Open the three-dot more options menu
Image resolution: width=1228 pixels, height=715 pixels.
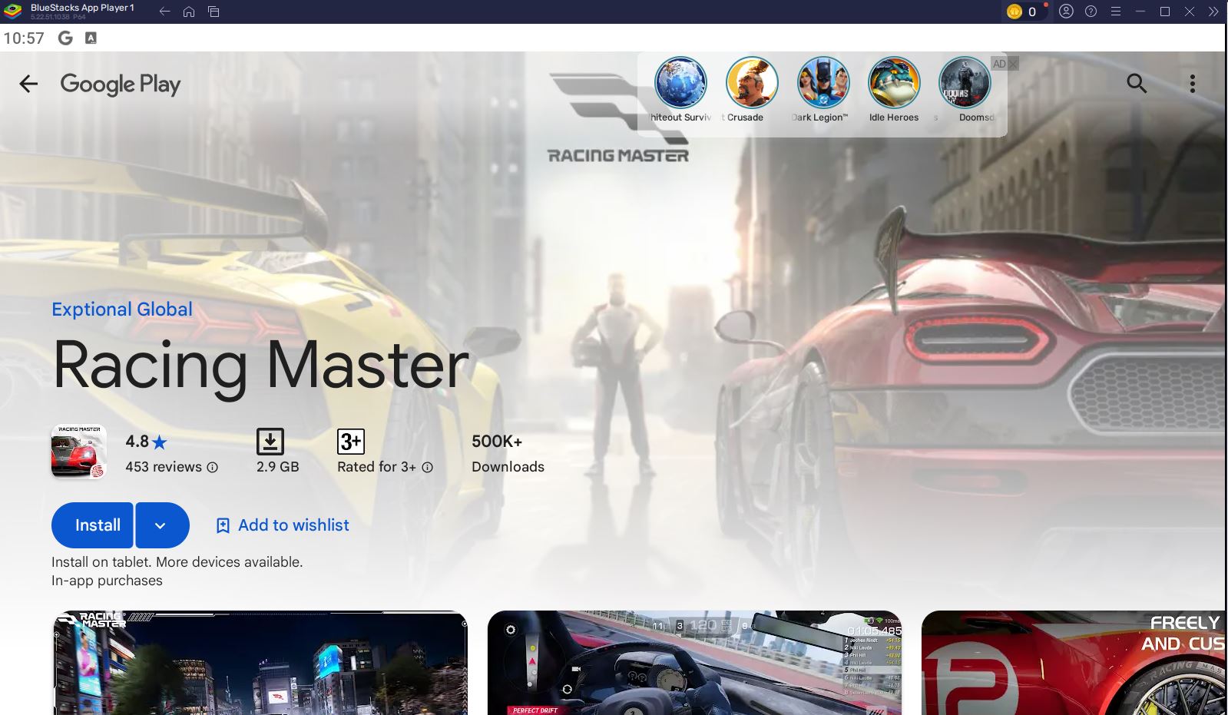[x=1192, y=84]
